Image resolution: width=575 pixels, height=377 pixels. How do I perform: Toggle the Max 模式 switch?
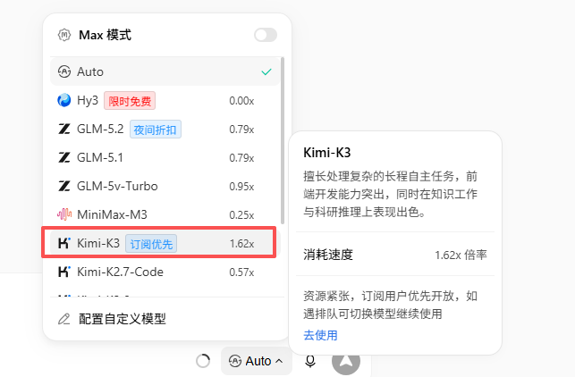266,35
